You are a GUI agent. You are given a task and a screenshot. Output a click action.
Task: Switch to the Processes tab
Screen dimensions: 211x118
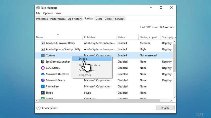[x=42, y=19]
